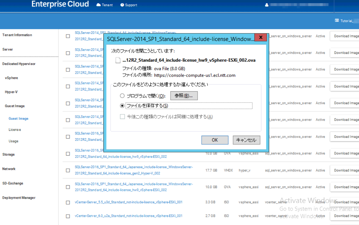This screenshot has width=359, height=225.
Task: Confirm the download dialog with OK
Action: (x=215, y=140)
